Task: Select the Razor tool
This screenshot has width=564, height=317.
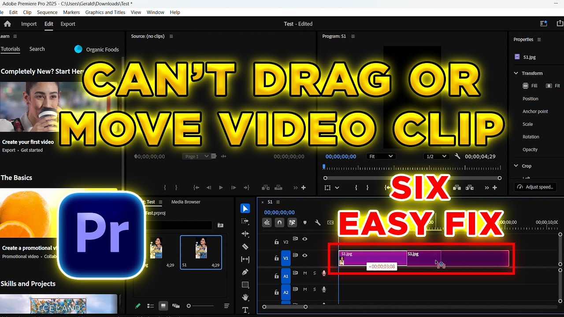Action: point(245,247)
